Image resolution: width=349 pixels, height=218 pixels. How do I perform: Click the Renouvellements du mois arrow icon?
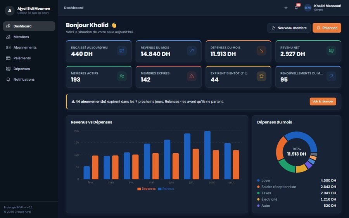(331, 76)
